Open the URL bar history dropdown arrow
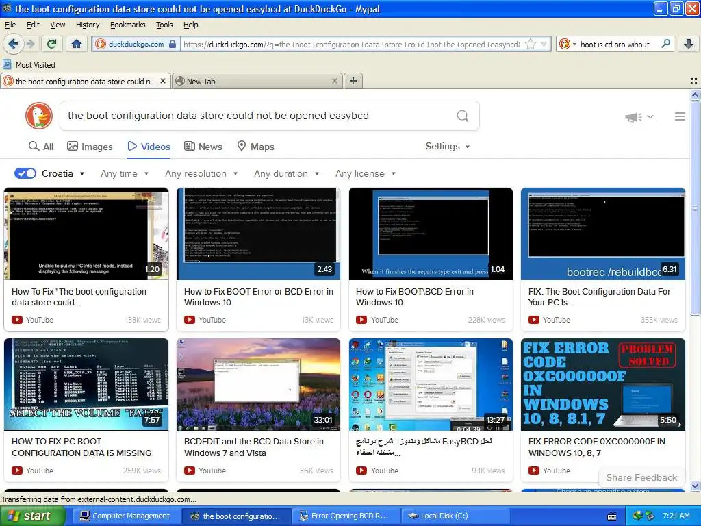Viewport: 701px width, 526px height. coord(544,44)
